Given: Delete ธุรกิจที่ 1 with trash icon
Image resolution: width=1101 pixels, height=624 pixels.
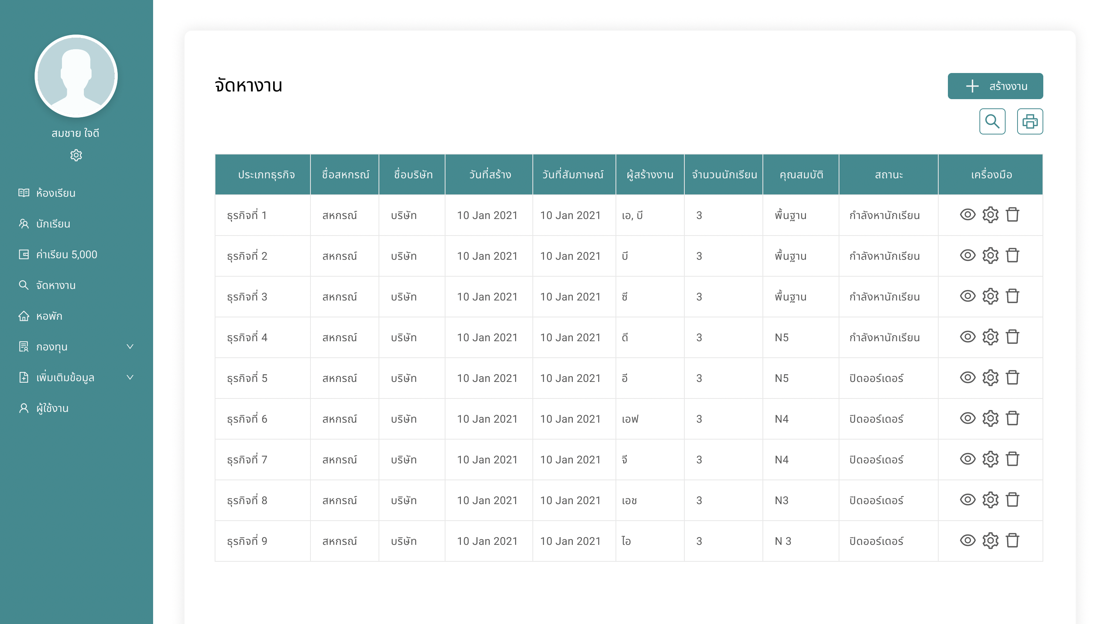Looking at the screenshot, I should pos(1013,215).
